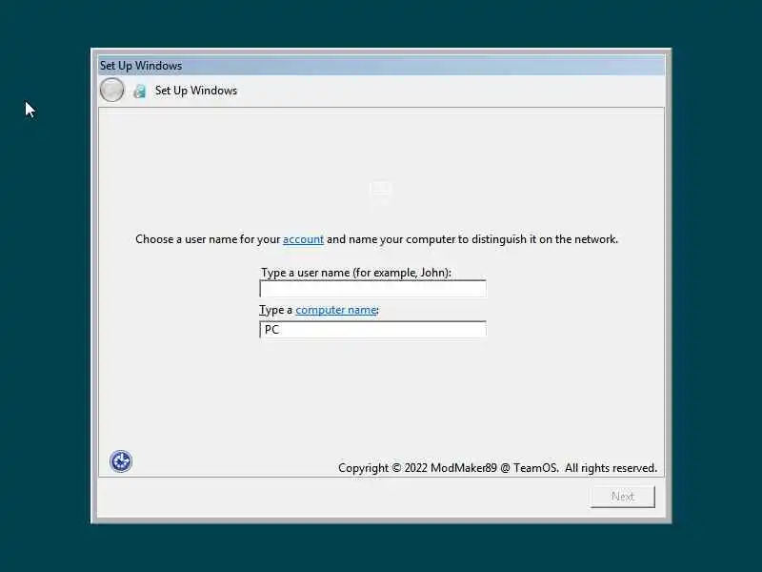The width and height of the screenshot is (762, 572).
Task: Click inside the computer name field showing PC
Action: coord(372,330)
